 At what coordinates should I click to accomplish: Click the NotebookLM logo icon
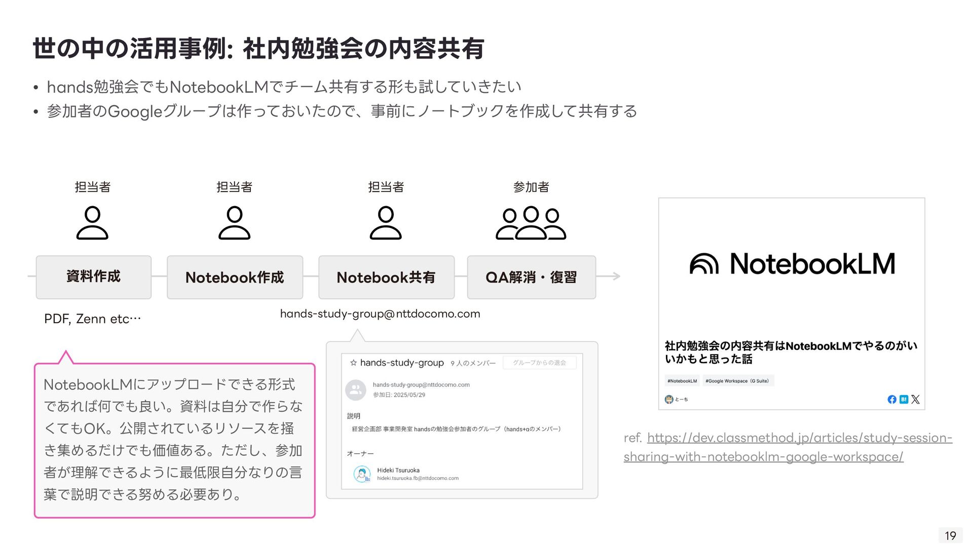click(x=704, y=264)
